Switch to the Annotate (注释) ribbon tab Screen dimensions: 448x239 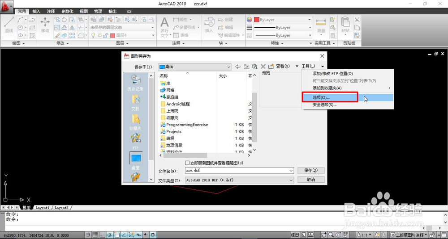click(x=51, y=12)
